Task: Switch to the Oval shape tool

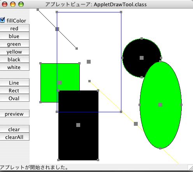Action: pos(14,98)
